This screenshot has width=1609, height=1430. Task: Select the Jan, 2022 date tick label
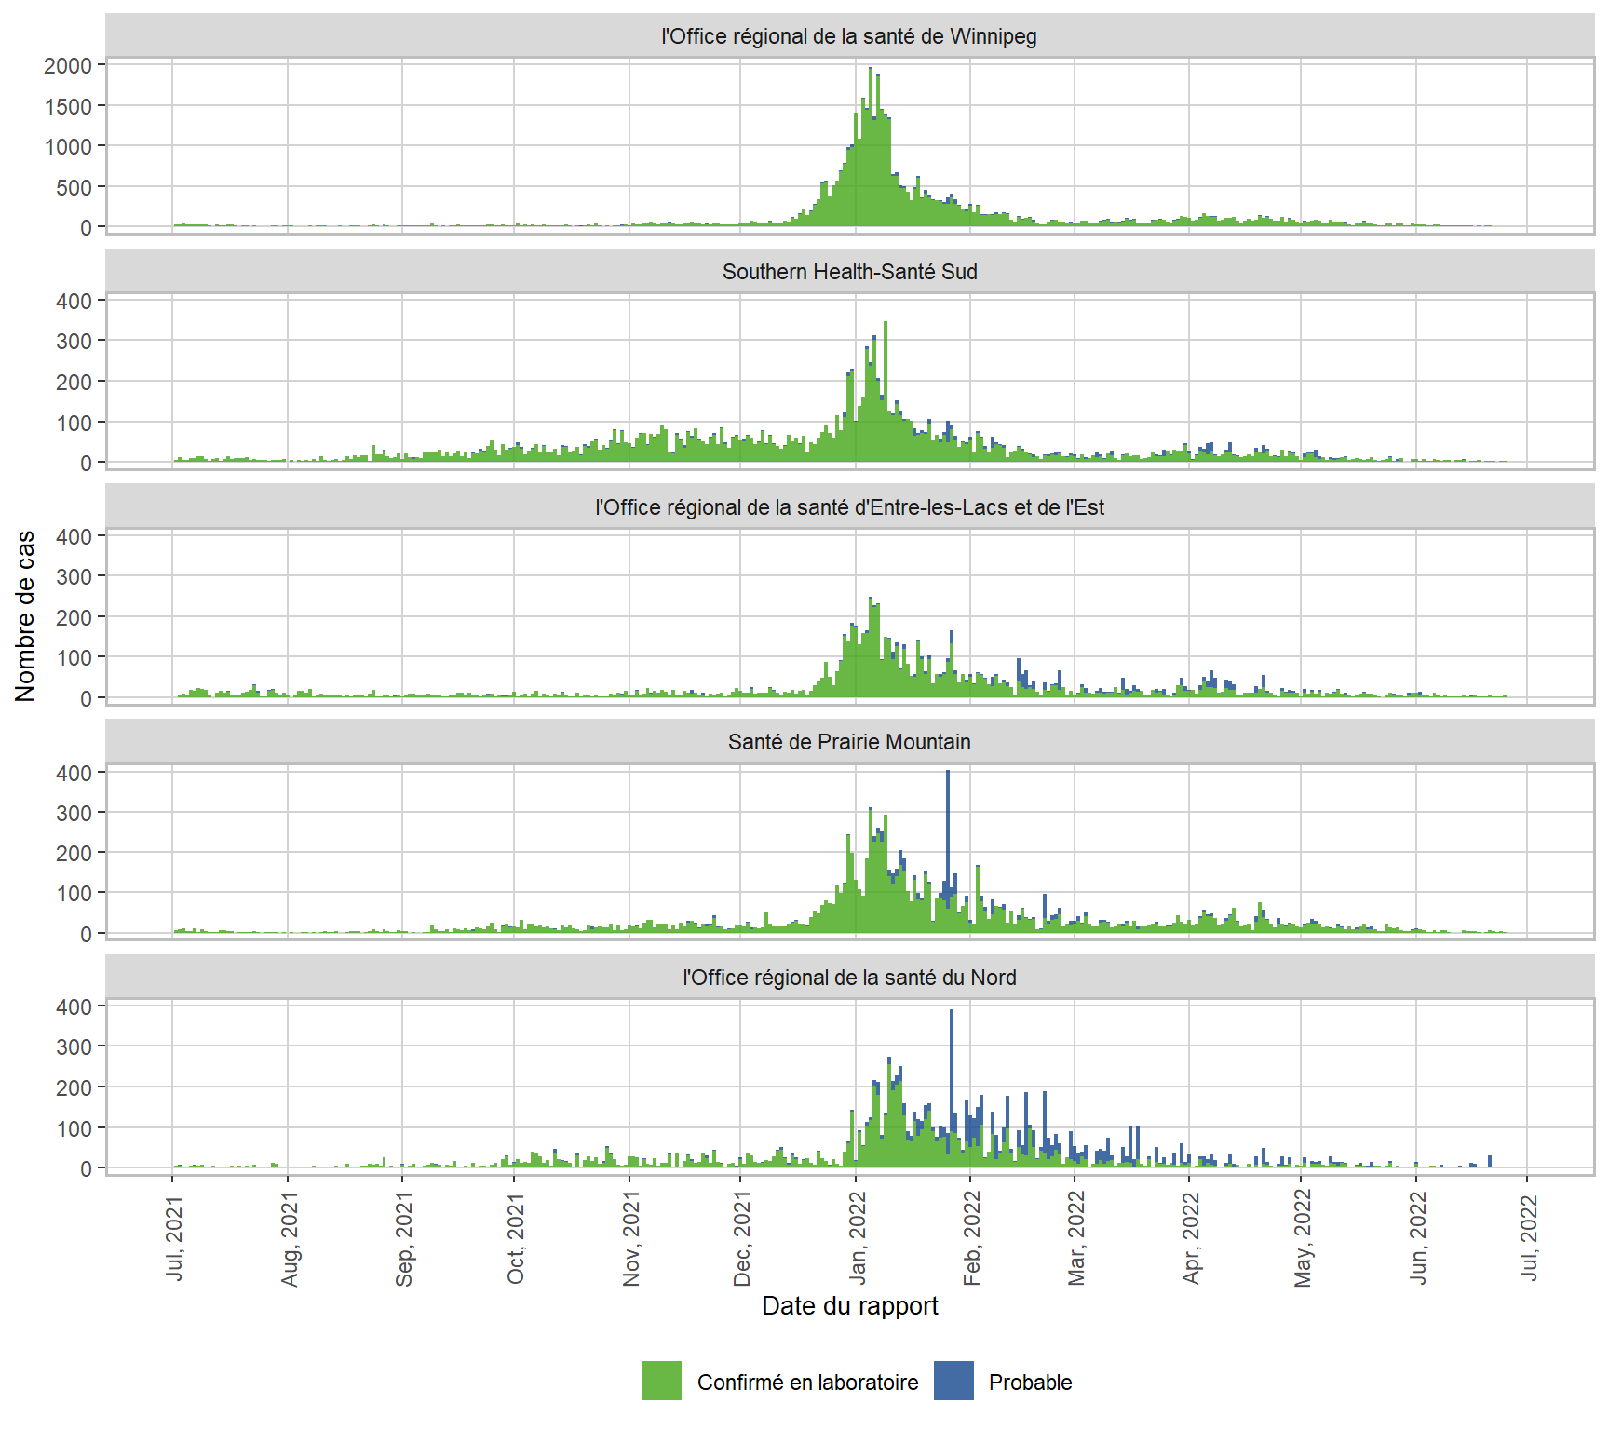[x=857, y=1238]
